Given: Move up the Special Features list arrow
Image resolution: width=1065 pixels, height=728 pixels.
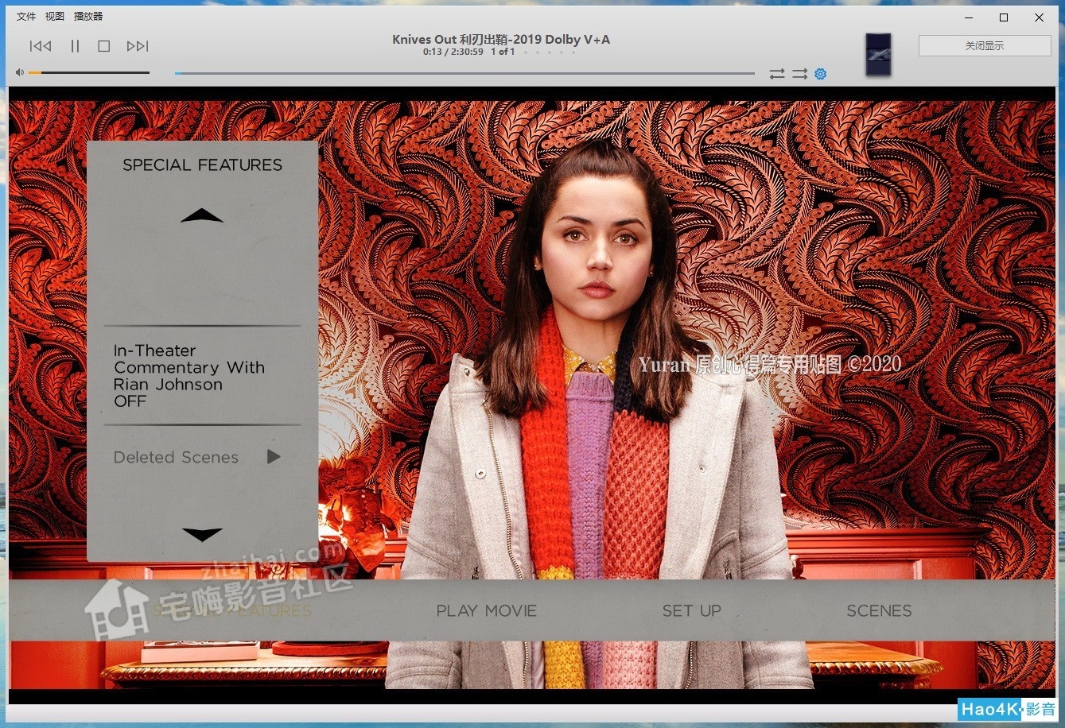Looking at the screenshot, I should point(202,215).
